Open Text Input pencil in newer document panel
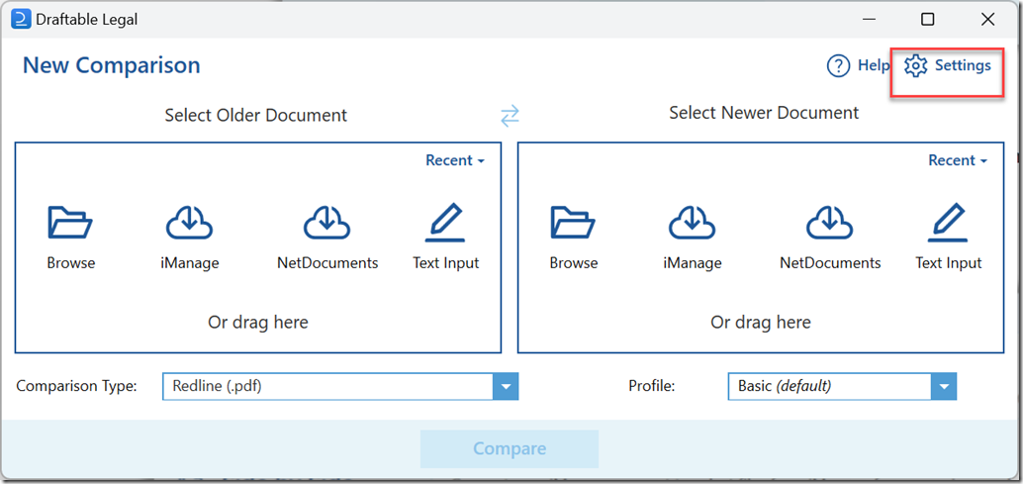The height and width of the screenshot is (484, 1023). pos(948,224)
